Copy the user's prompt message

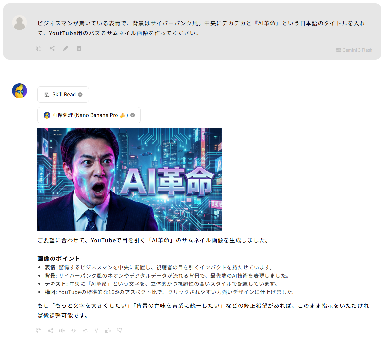39,48
